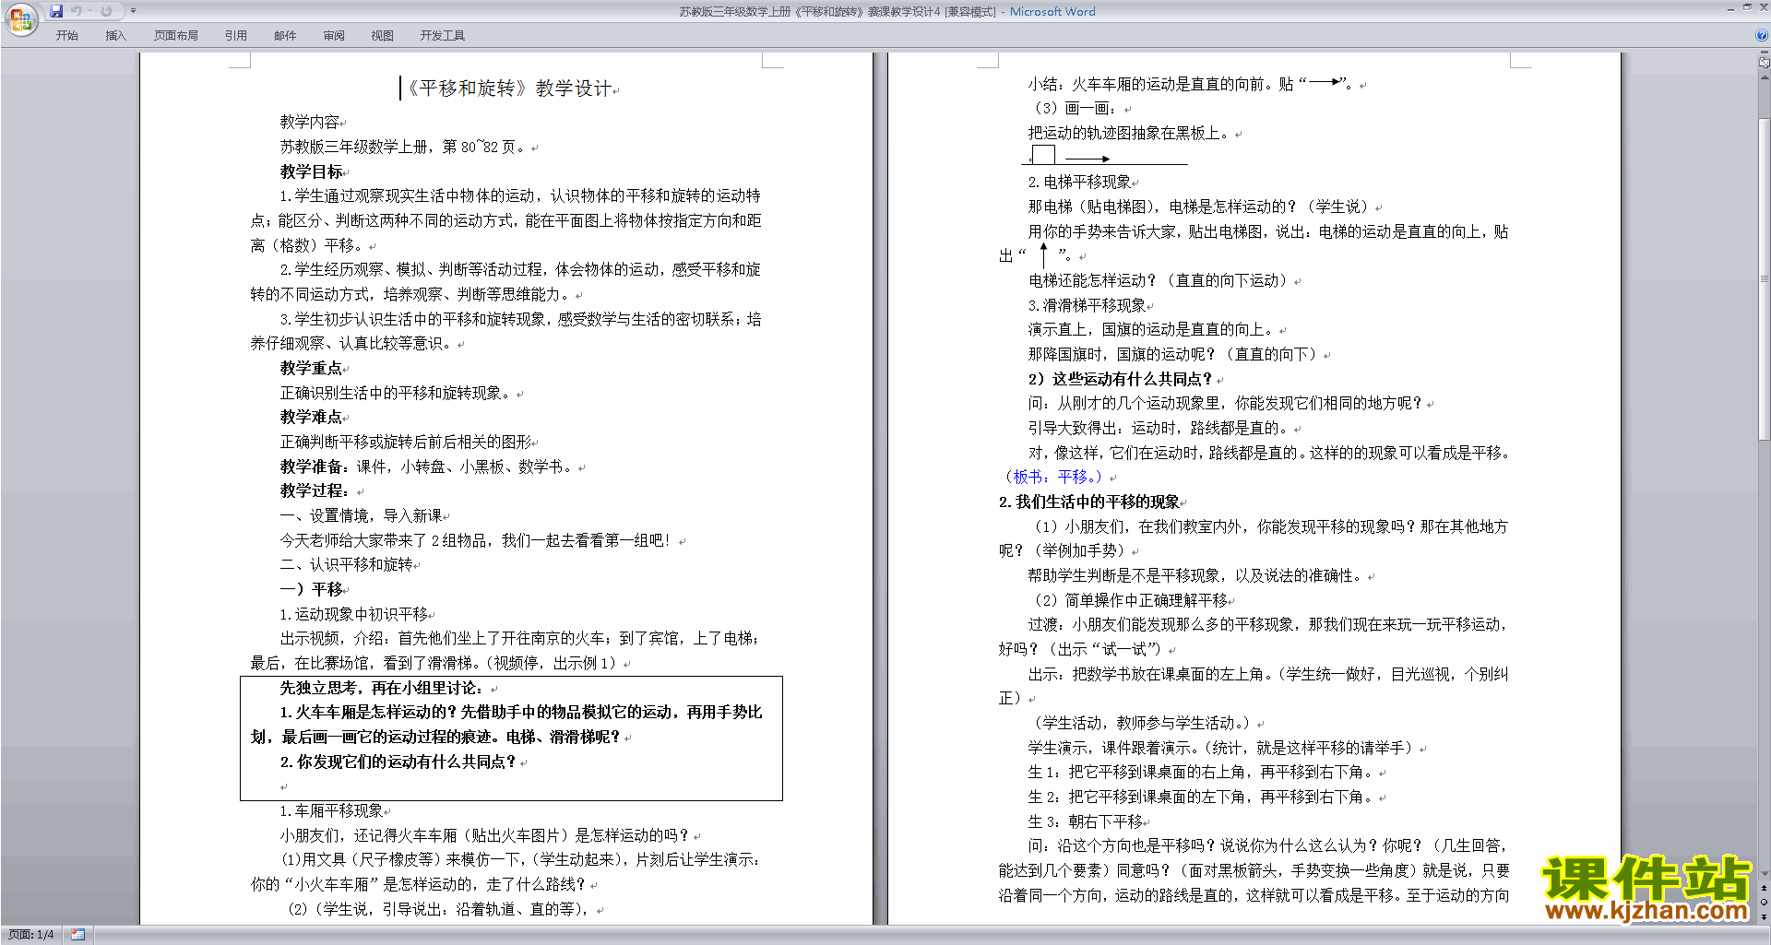The image size is (1771, 945).
Task: Click the heading 2.我们生活中的平移的现象
Action: tap(1089, 502)
